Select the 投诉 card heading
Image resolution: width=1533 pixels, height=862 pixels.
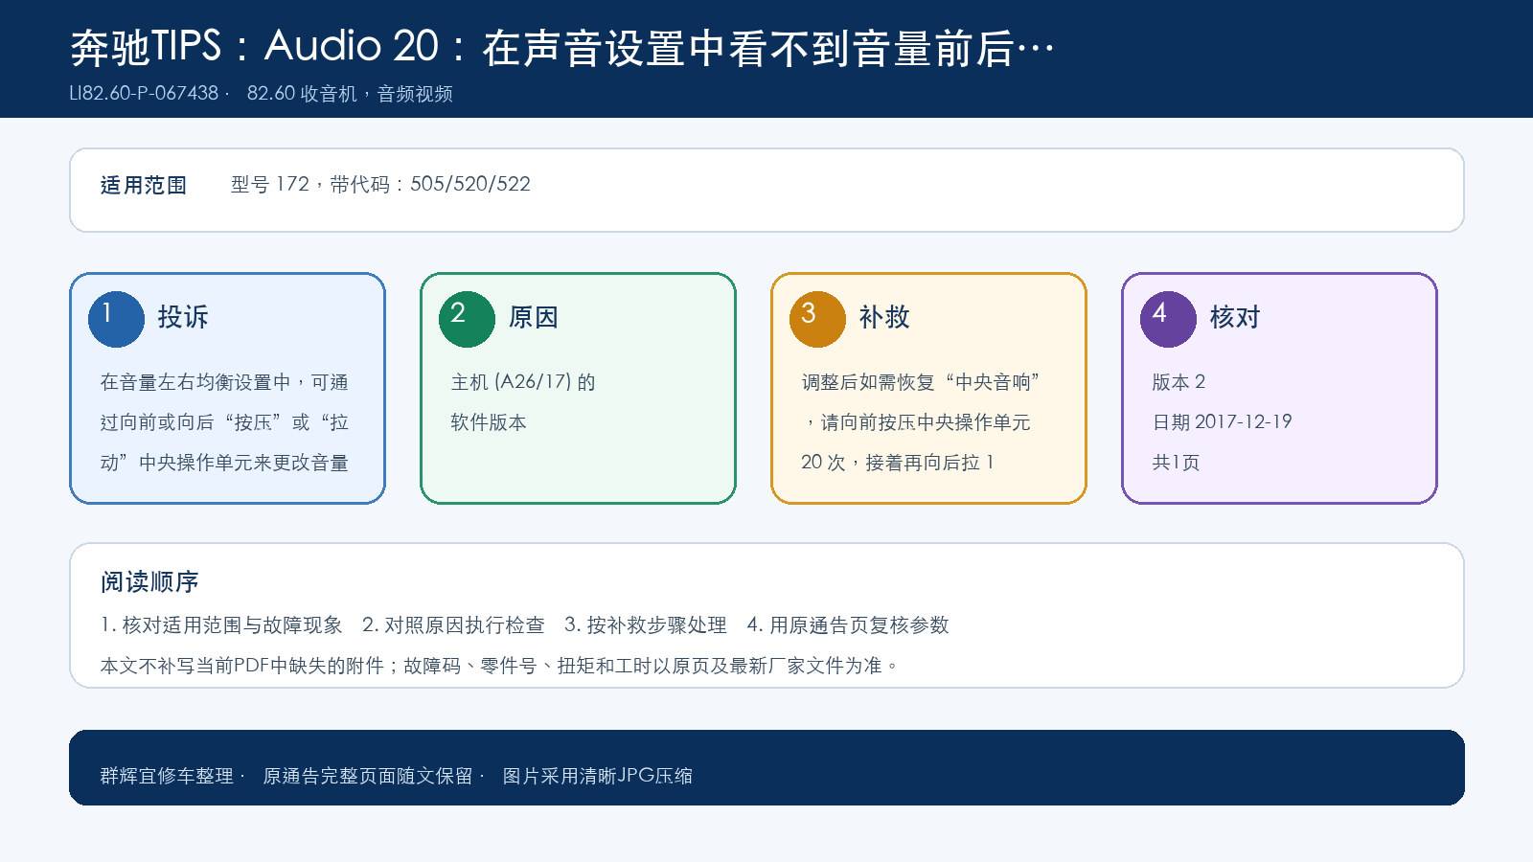coord(183,317)
